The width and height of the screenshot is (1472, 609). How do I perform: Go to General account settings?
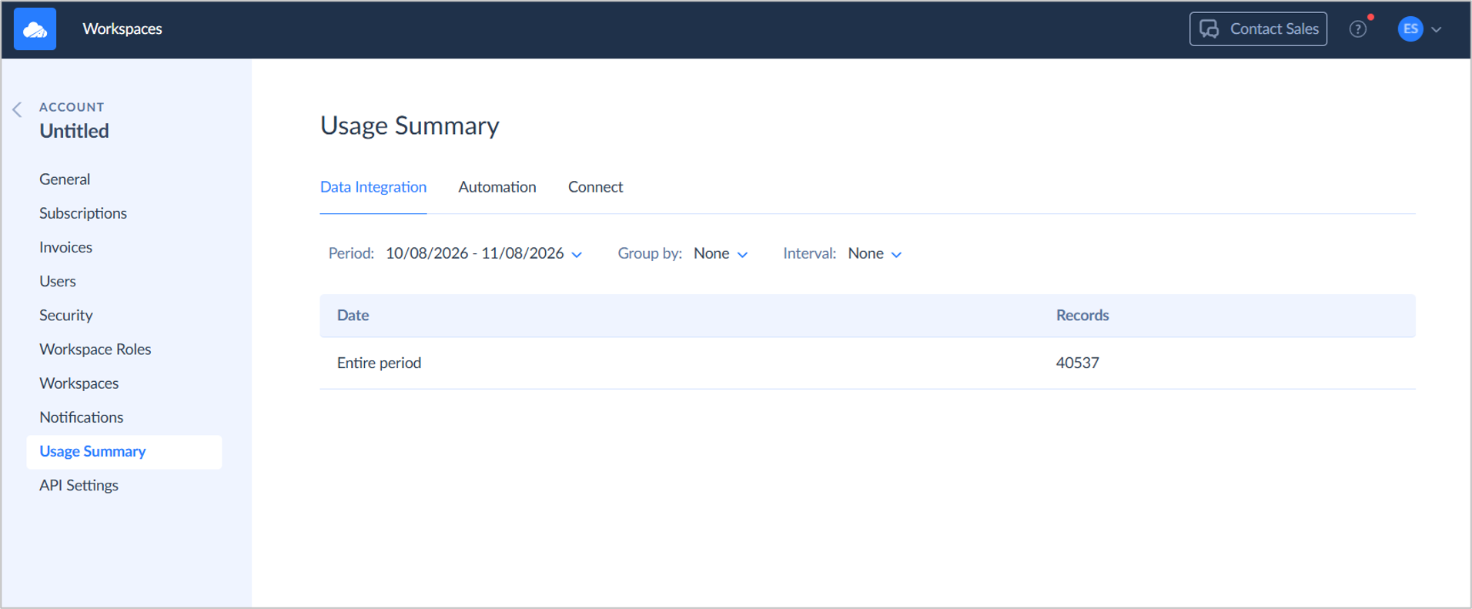pyautogui.click(x=65, y=179)
